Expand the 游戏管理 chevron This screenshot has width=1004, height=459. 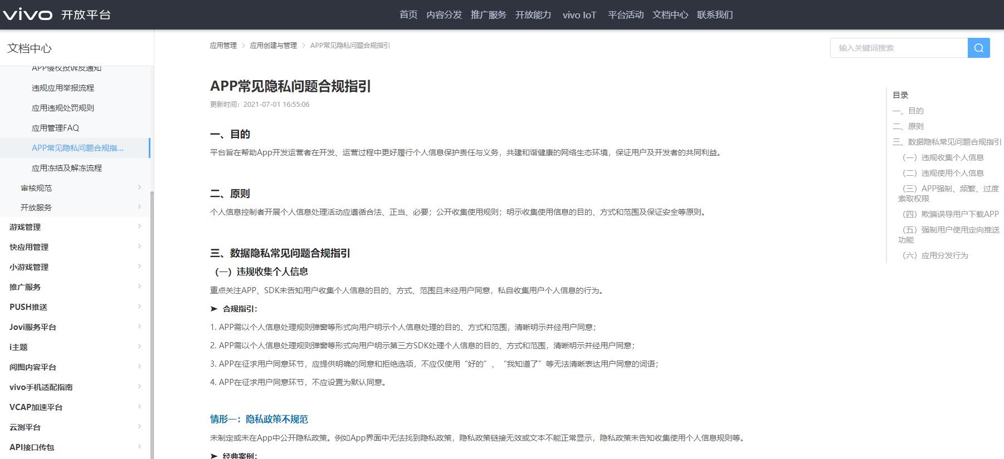139,226
